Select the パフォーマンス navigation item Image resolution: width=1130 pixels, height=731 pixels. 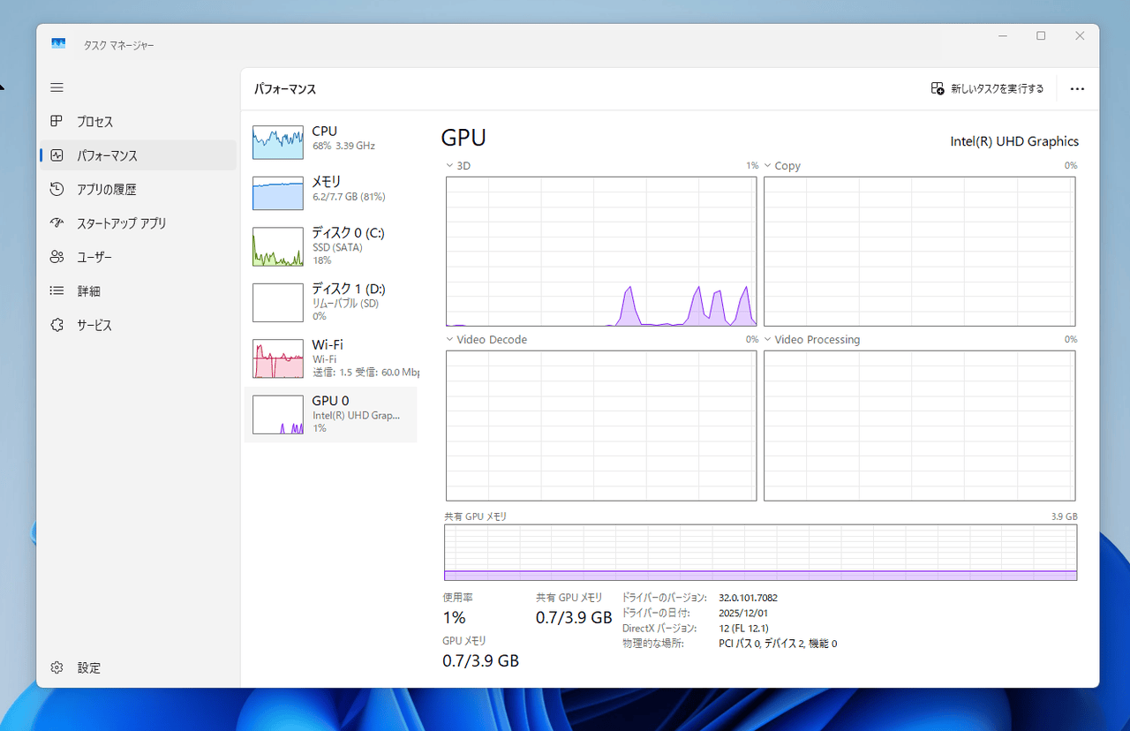coord(138,155)
